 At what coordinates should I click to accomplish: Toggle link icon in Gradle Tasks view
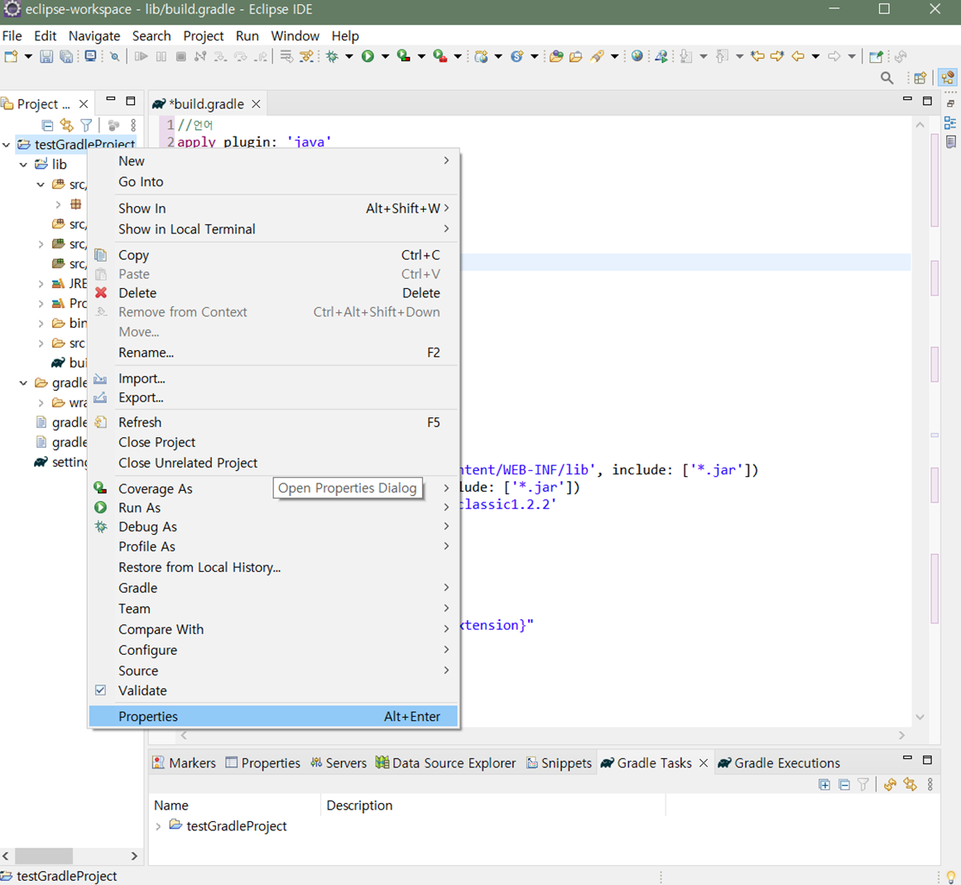[911, 785]
